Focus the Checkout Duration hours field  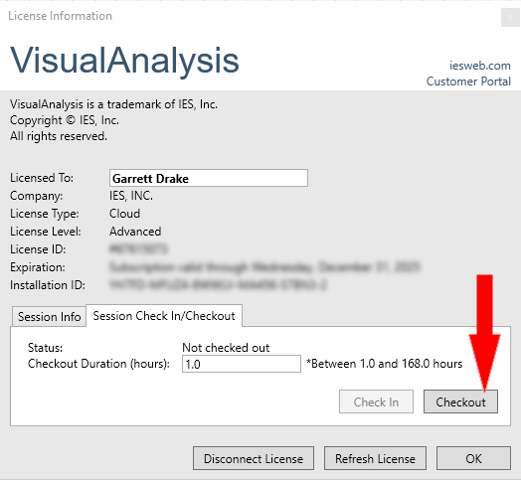pos(242,364)
